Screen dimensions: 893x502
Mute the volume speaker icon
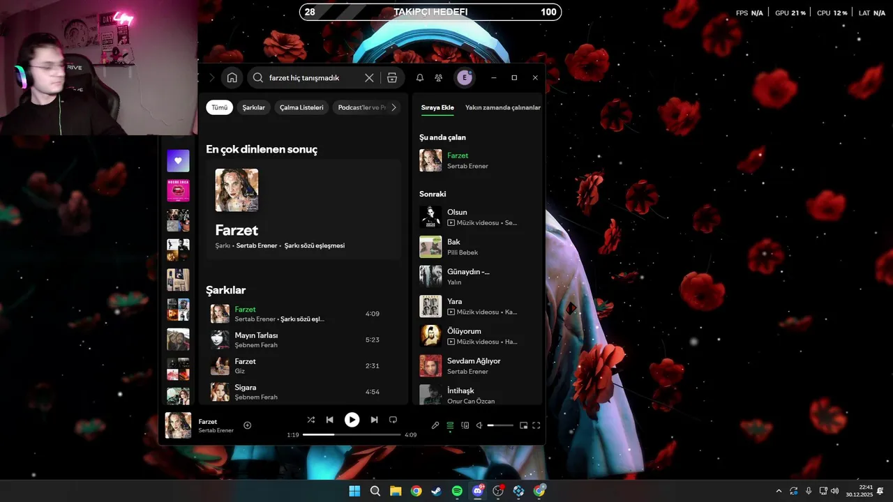click(479, 425)
